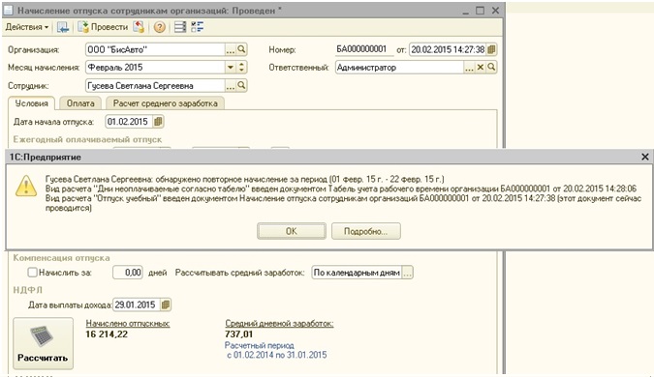Screen dimensions: 654x377
Task: Click the magnifier icon for Организация
Action: click(x=241, y=49)
